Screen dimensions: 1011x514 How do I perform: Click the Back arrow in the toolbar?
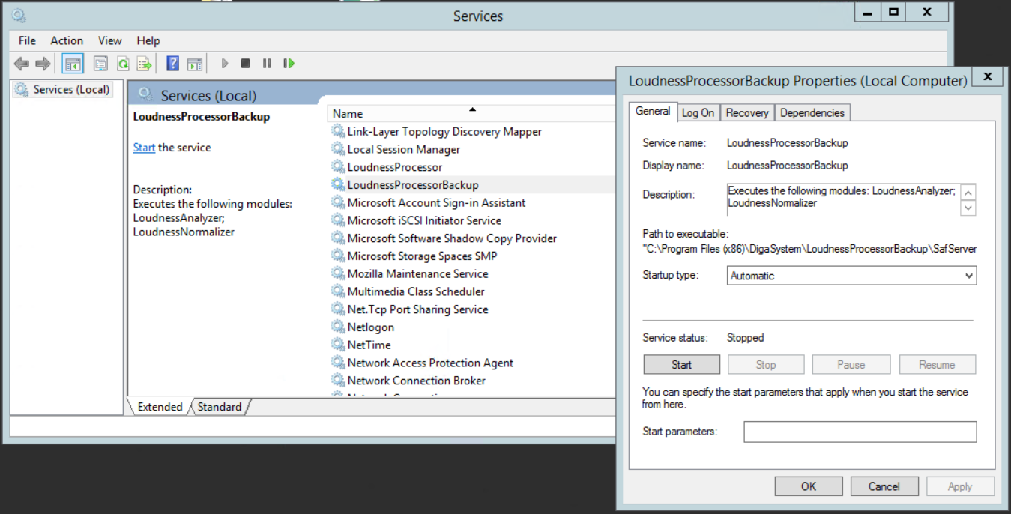point(22,64)
